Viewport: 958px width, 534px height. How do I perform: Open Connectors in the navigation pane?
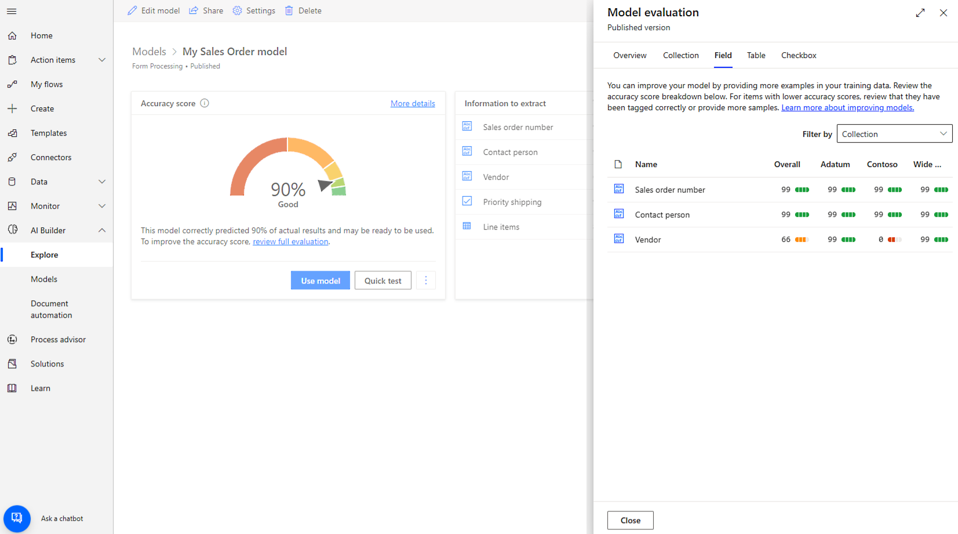point(51,157)
